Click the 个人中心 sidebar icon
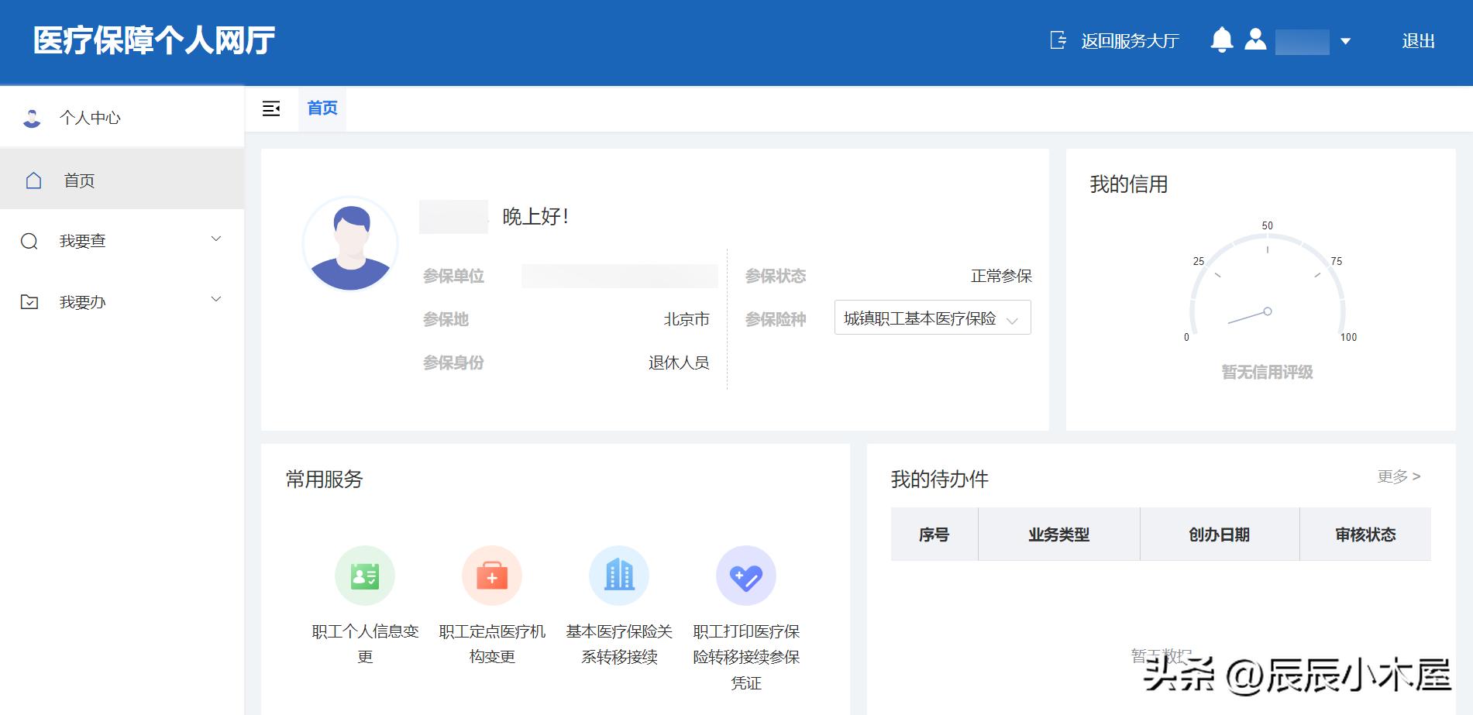This screenshot has height=715, width=1473. pyautogui.click(x=33, y=117)
